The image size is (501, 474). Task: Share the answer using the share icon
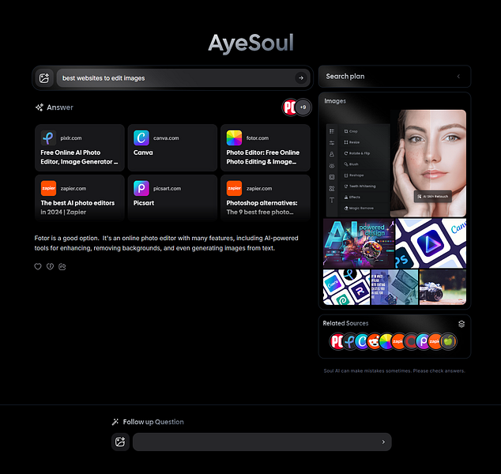[62, 266]
